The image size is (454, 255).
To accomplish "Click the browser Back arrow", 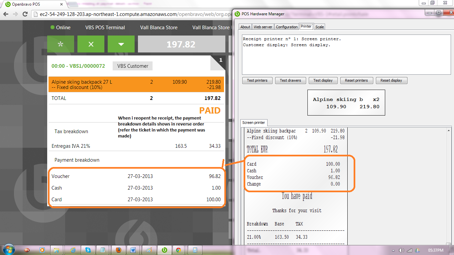I will [6, 14].
